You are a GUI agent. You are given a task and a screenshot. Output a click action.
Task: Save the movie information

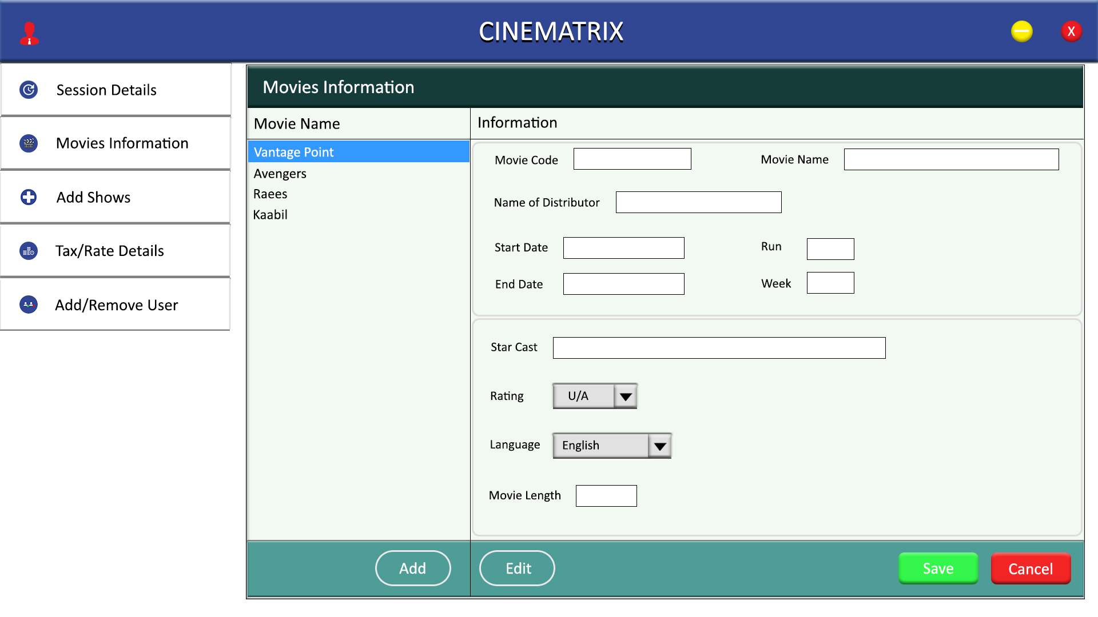click(938, 568)
